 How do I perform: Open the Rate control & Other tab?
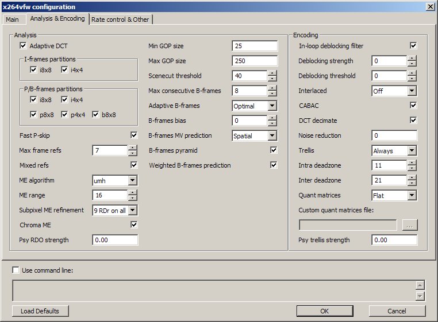tap(120, 20)
